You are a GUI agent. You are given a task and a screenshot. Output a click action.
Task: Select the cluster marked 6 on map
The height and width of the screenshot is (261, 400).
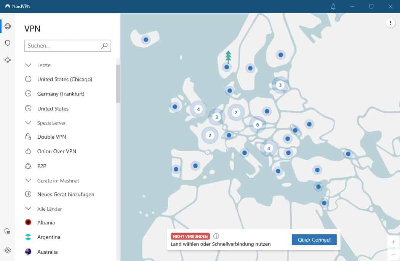pos(258,125)
